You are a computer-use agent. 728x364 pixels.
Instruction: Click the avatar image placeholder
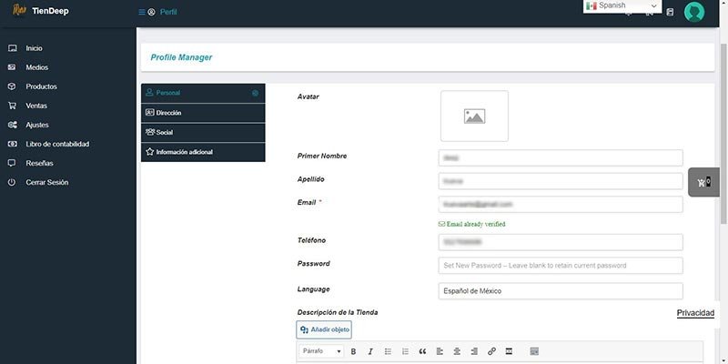(474, 116)
